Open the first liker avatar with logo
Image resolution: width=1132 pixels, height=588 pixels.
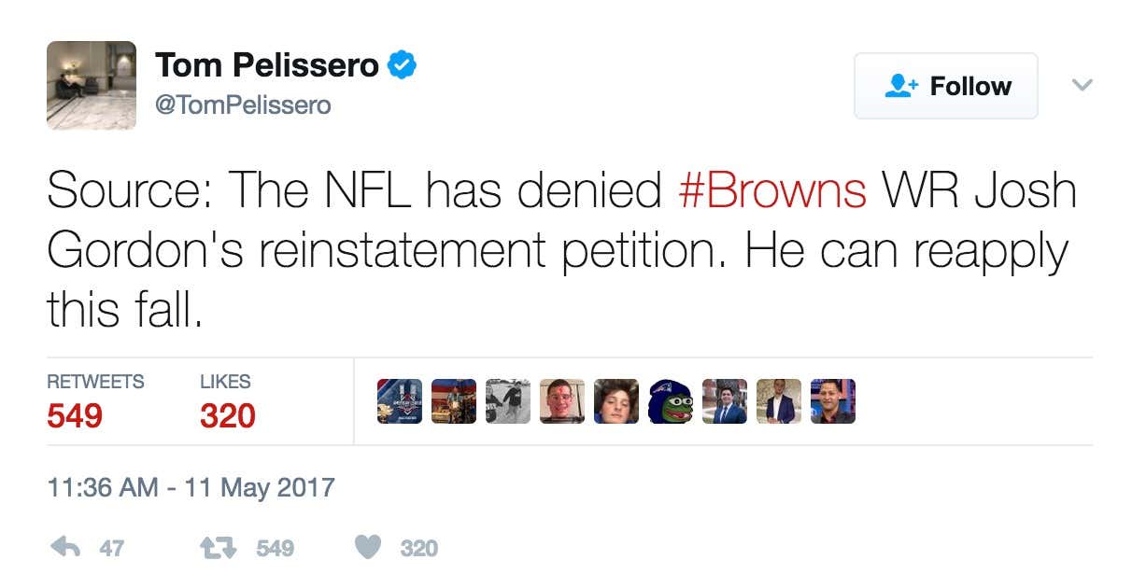[x=400, y=401]
